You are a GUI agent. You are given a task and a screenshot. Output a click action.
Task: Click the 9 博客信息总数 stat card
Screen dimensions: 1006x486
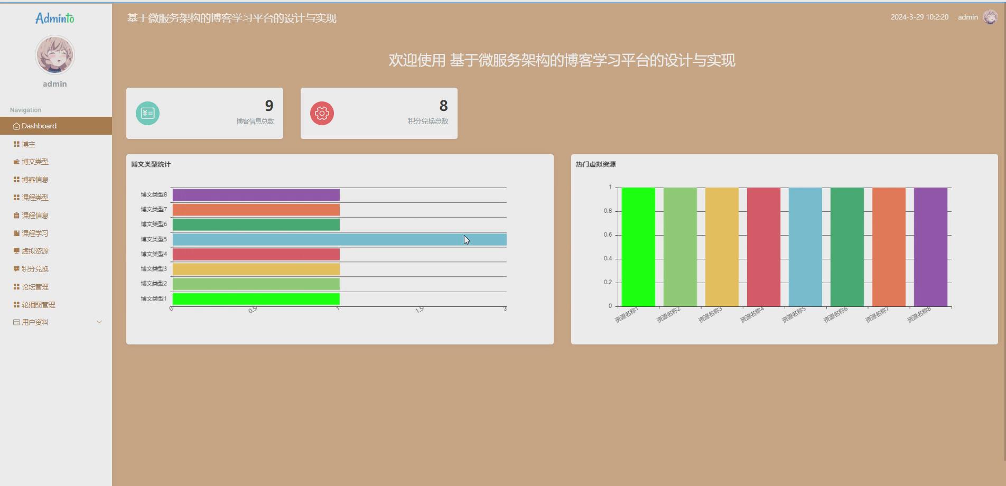[x=205, y=113]
